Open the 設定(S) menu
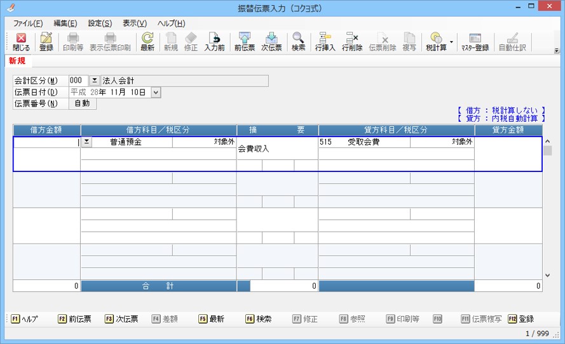The image size is (565, 344). click(100, 23)
